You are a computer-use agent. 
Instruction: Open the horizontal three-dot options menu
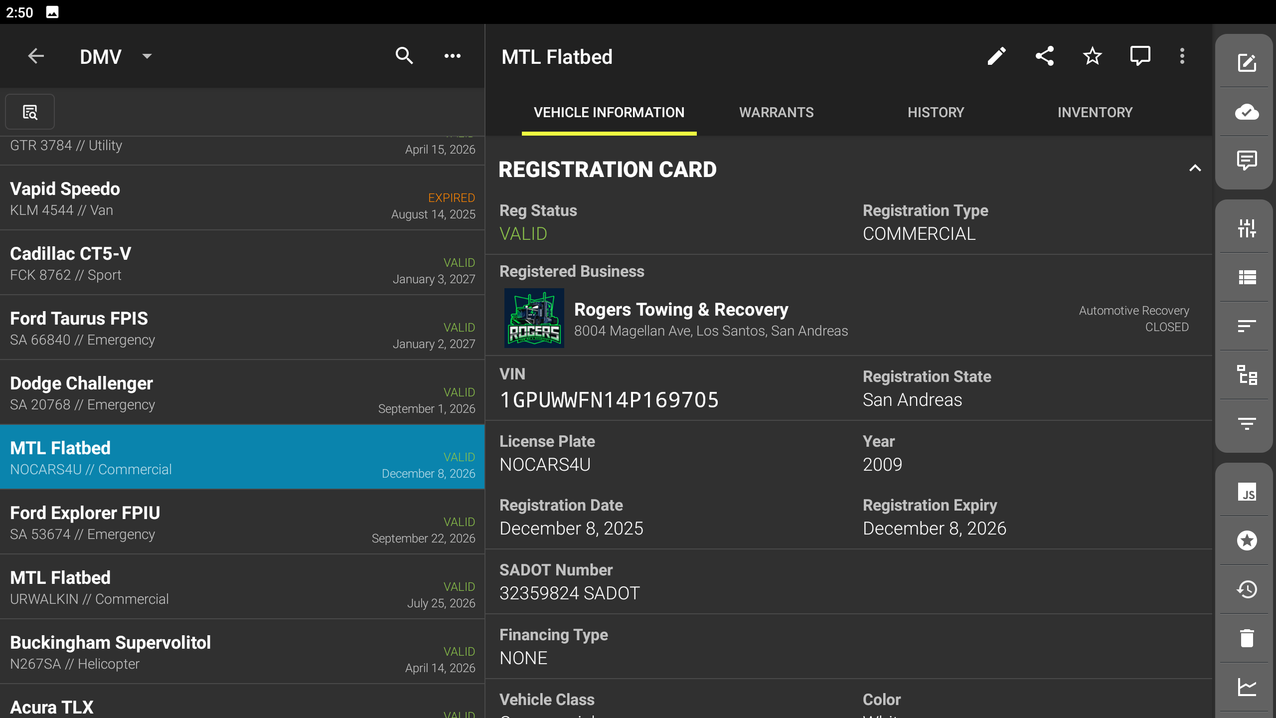click(x=452, y=56)
